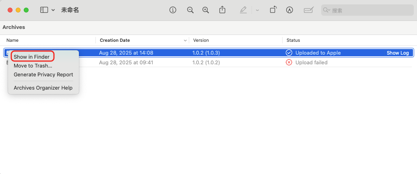Select date Aug 28, 2025 at 09:41
Image resolution: width=417 pixels, height=174 pixels.
click(x=126, y=63)
